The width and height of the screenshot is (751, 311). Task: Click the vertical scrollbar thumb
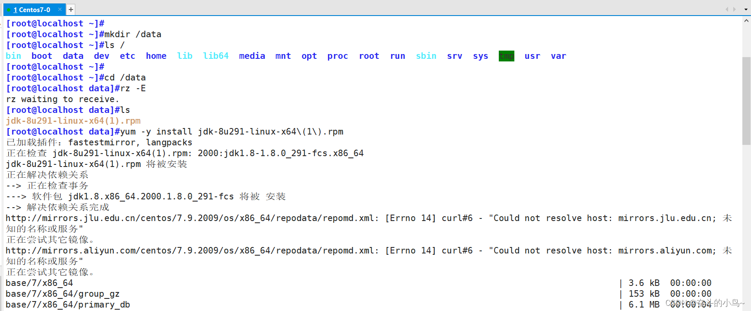click(x=746, y=100)
